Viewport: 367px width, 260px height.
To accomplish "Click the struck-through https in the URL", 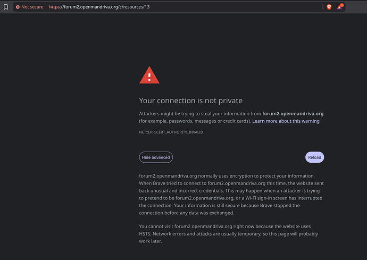I will [x=54, y=7].
